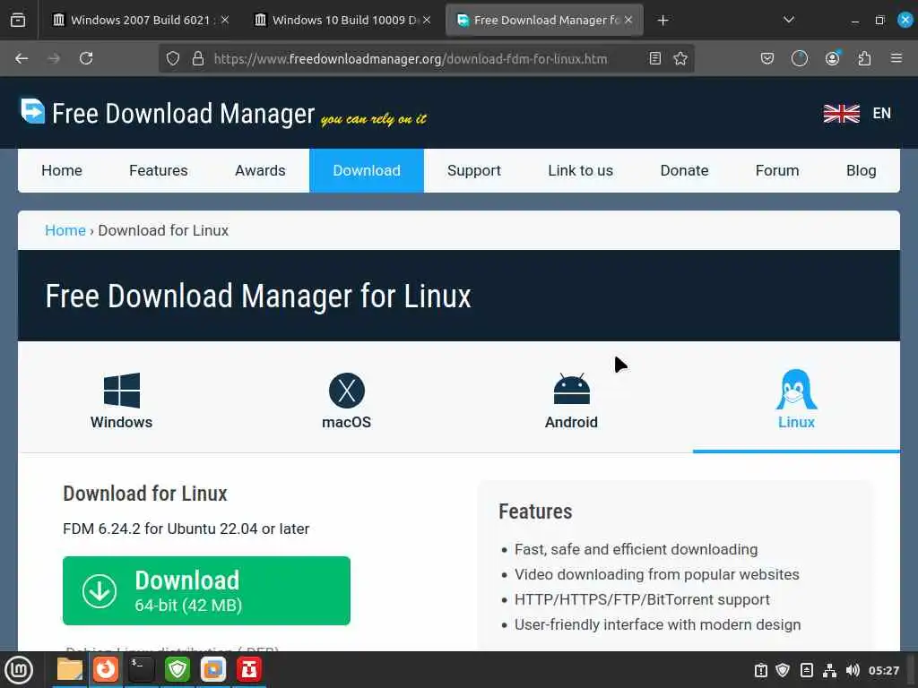Open the green shield taskbar application
918x688 pixels.
[178, 669]
